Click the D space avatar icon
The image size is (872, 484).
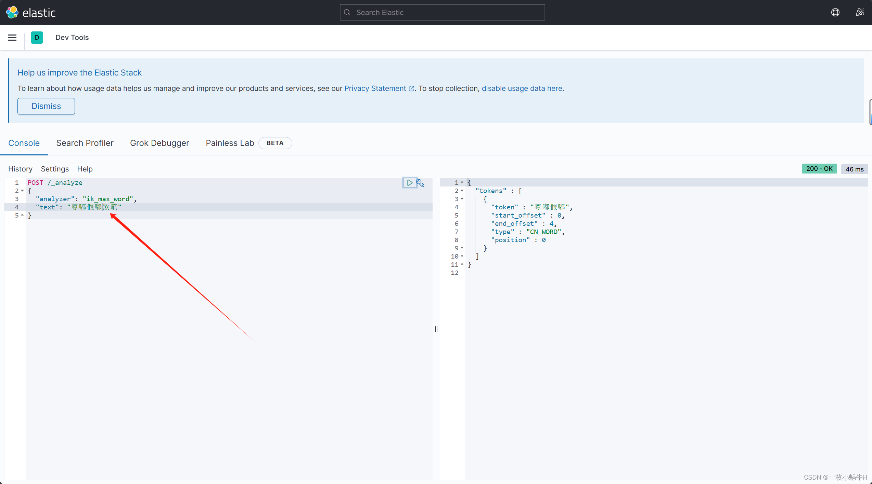37,38
